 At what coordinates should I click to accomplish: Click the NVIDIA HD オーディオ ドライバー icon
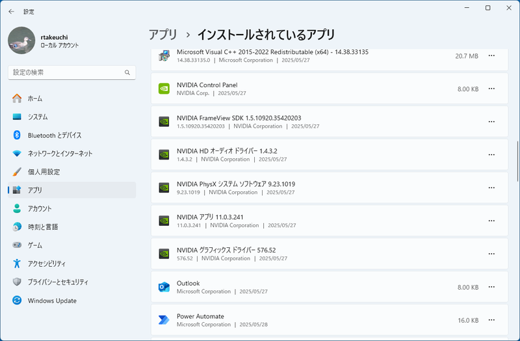pos(164,155)
